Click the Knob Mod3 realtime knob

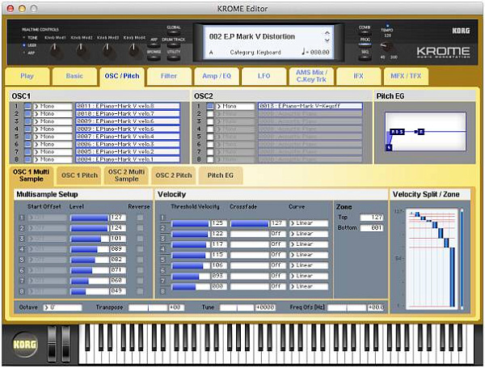click(108, 50)
